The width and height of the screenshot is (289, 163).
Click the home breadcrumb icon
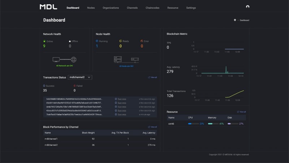235,20
